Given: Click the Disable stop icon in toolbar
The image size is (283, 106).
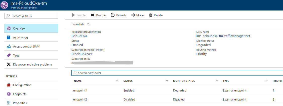Looking at the screenshot, I should pyautogui.click(x=93, y=15).
